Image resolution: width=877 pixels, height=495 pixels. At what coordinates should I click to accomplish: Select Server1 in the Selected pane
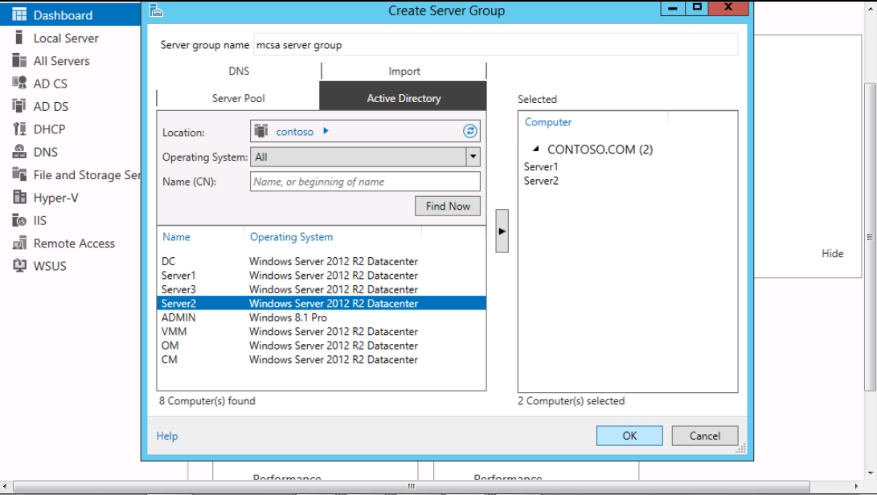click(541, 166)
